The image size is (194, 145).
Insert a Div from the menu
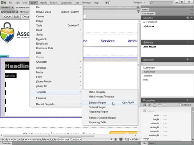coord(56,7)
